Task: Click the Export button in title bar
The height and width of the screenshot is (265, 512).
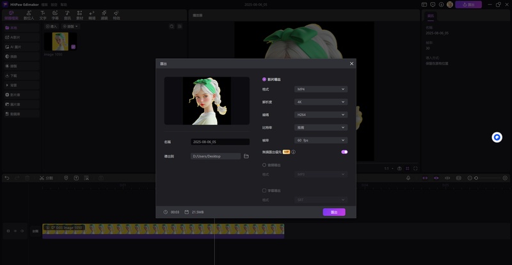Action: coord(468,4)
